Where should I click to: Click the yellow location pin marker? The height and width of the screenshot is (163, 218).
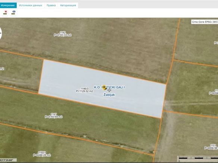click(104, 87)
